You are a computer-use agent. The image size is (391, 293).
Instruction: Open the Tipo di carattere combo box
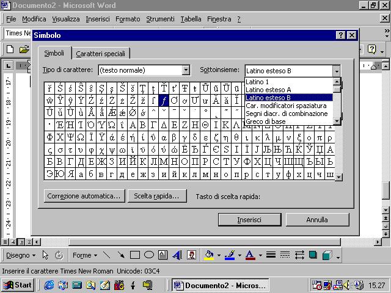[x=144, y=70]
